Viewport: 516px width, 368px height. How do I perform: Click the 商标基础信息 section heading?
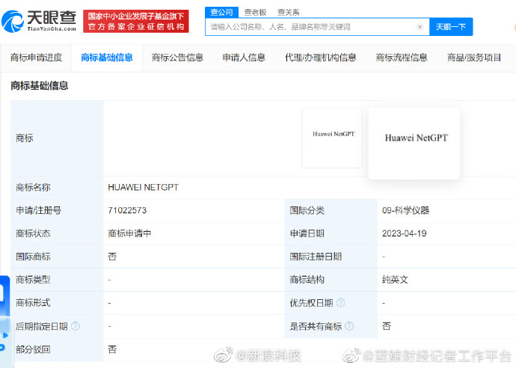[39, 86]
